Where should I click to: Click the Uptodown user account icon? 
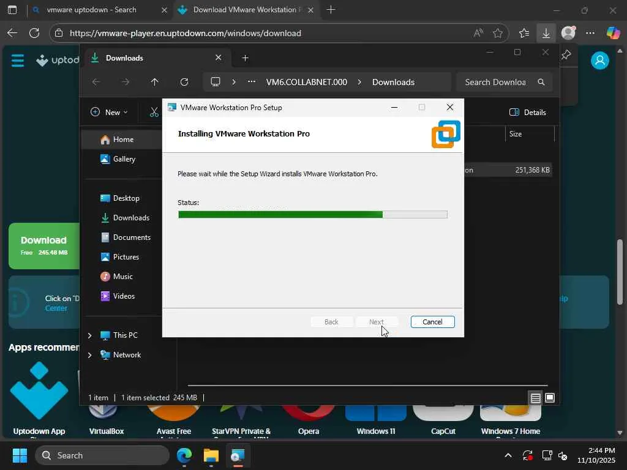(x=600, y=61)
